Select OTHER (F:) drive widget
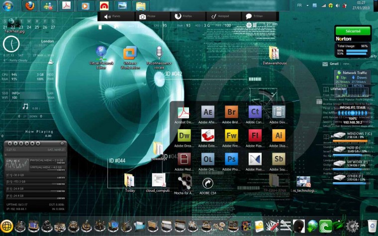This screenshot has height=236, width=378. tap(352, 178)
